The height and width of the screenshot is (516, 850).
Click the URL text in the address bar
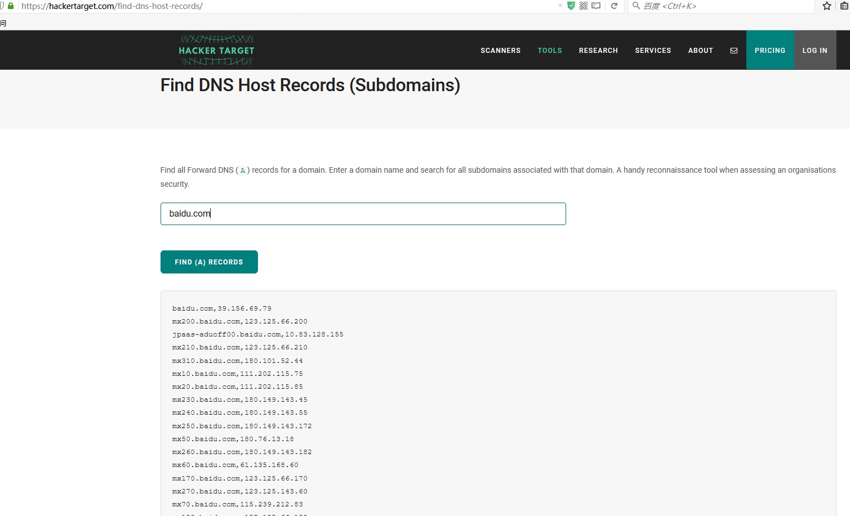point(112,6)
